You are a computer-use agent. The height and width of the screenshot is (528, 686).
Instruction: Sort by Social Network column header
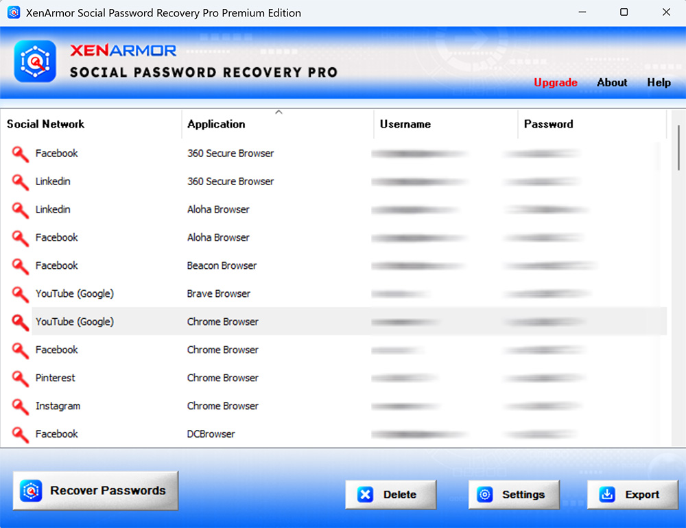[91, 124]
